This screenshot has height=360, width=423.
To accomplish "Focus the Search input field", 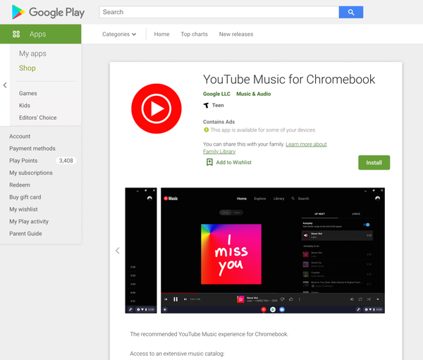I will click(x=219, y=12).
